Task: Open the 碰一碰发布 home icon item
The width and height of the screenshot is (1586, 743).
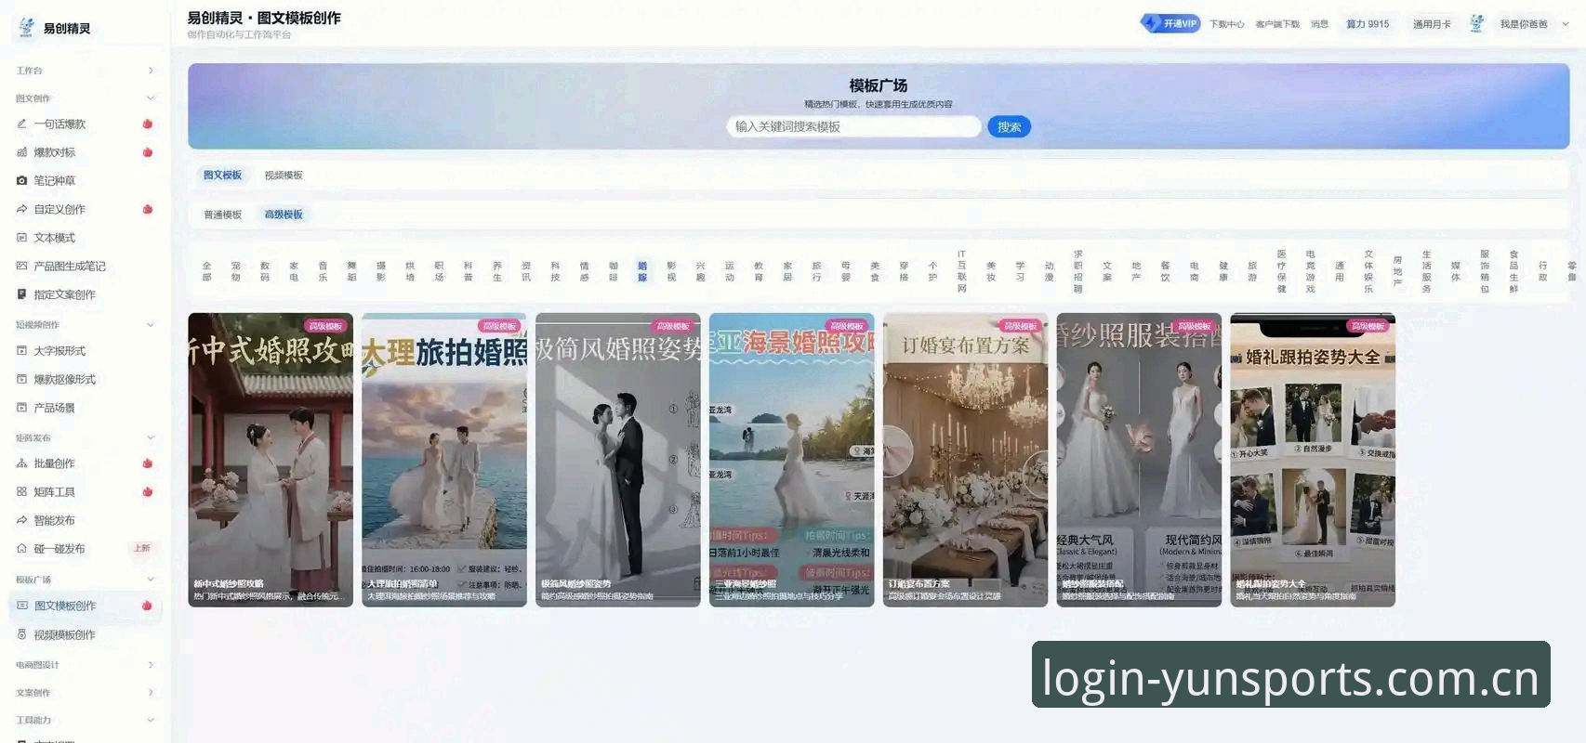Action: point(21,549)
